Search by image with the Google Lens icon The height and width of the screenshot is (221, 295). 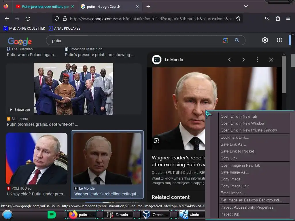pyautogui.click(x=225, y=40)
